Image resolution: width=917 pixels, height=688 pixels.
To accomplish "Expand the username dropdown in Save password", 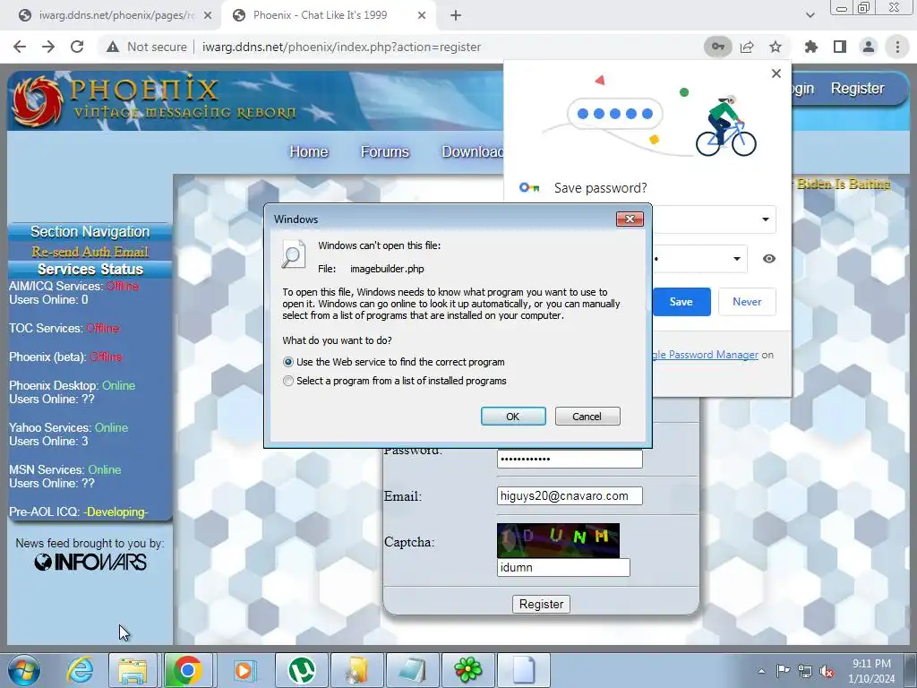I will [x=765, y=219].
